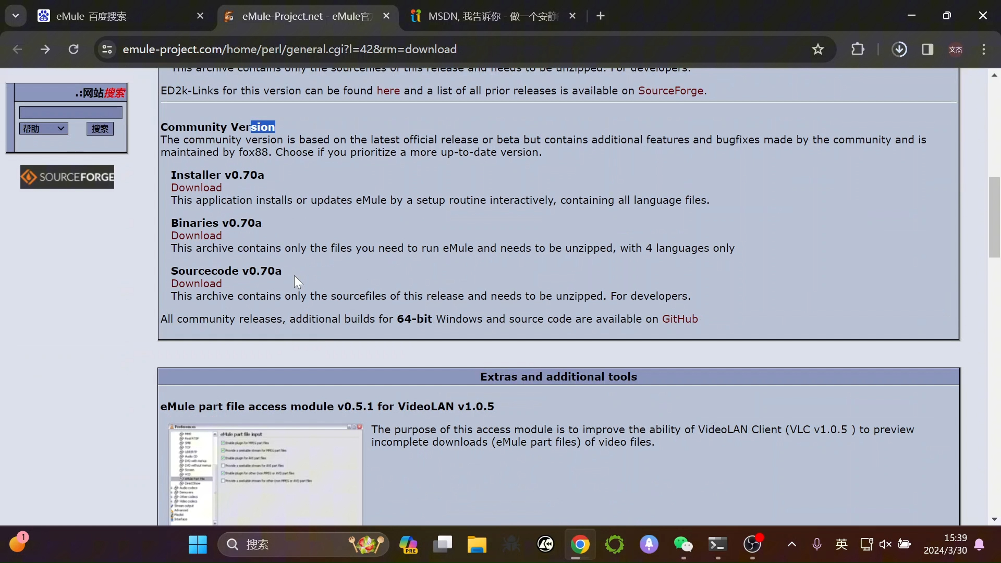Download Installer v0.70a
Image resolution: width=1001 pixels, height=563 pixels.
(197, 188)
